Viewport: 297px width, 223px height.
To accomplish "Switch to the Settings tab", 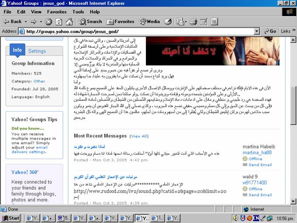I will click(37, 51).
